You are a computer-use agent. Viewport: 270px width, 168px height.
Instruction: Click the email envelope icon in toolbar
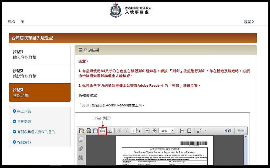click(x=109, y=131)
